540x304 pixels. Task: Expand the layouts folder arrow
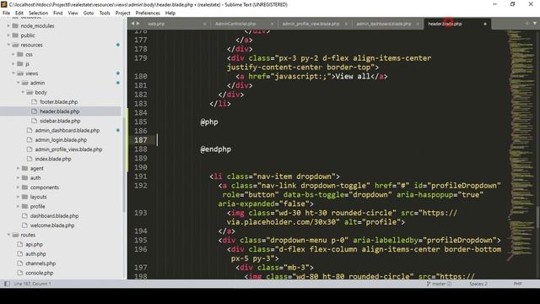pyautogui.click(x=19, y=197)
